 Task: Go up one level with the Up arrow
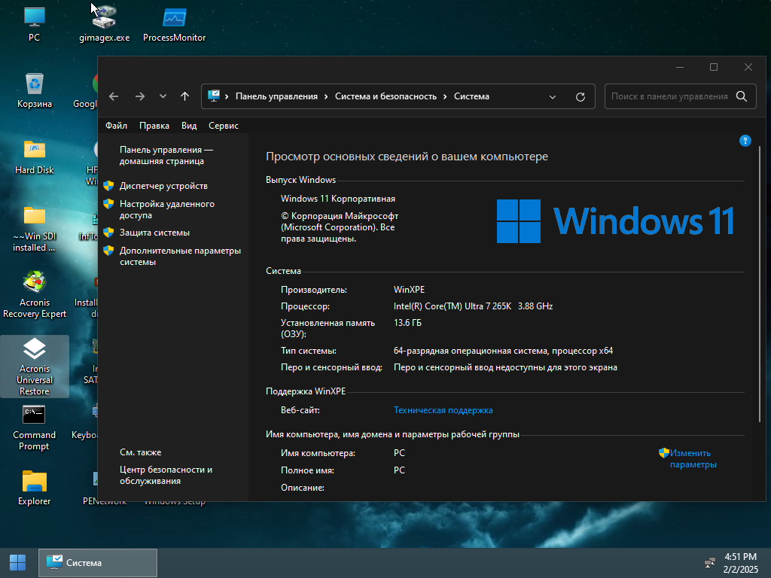coord(185,96)
